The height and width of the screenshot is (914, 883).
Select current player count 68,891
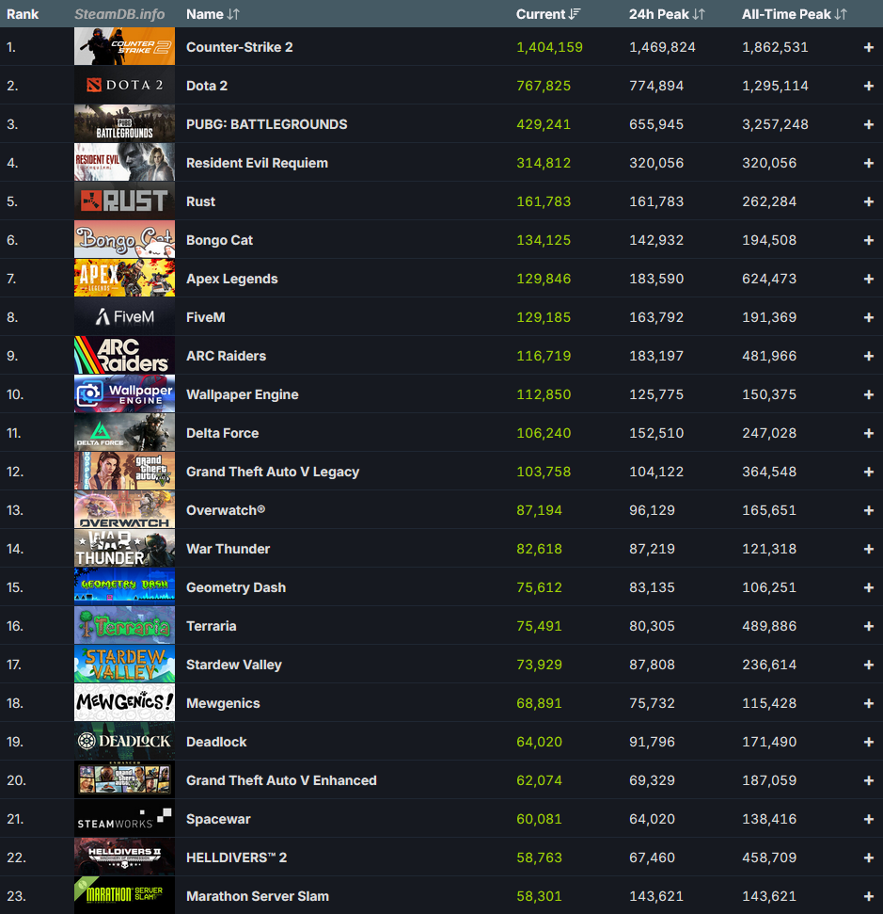coord(539,703)
